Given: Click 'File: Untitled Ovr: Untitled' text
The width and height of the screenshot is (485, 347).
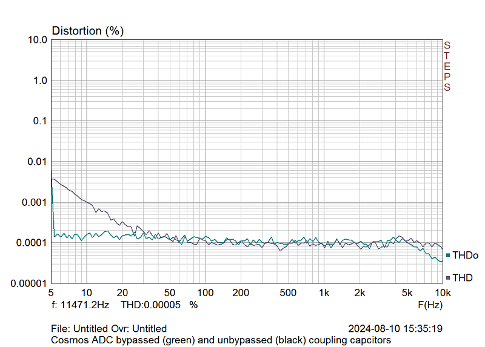Looking at the screenshot, I should pyautogui.click(x=109, y=328).
